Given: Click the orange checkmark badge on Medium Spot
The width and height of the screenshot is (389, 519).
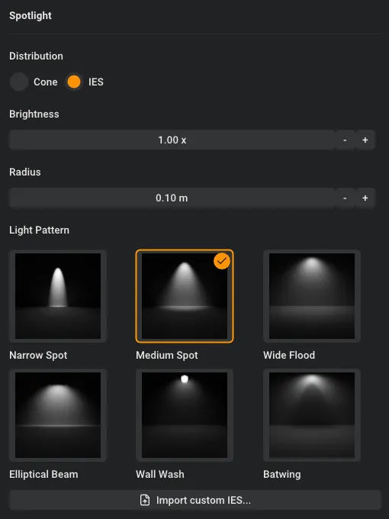Looking at the screenshot, I should [222, 261].
